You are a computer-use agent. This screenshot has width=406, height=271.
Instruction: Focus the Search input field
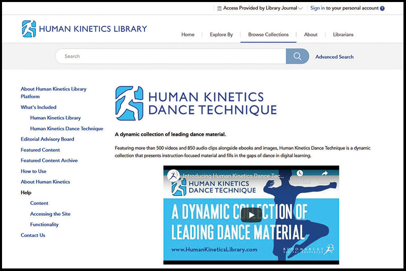[171, 56]
